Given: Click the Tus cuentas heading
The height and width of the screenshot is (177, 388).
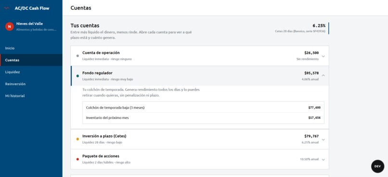Looking at the screenshot, I should tap(85, 25).
